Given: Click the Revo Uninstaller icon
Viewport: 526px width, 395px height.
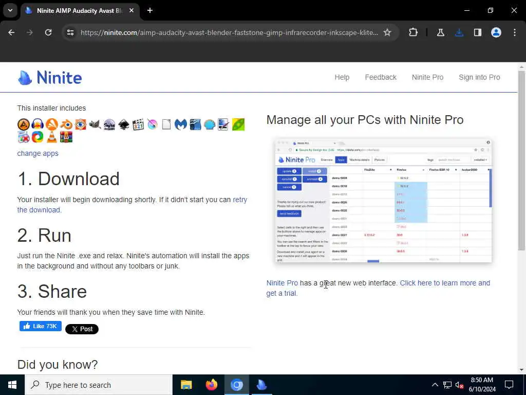Looking at the screenshot, I should pyautogui.click(x=24, y=137).
